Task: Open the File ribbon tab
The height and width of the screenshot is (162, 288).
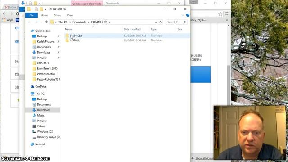Action: 31,15
